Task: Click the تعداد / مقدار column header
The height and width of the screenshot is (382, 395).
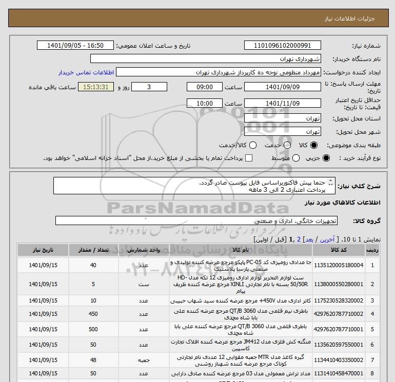Action: point(93,250)
